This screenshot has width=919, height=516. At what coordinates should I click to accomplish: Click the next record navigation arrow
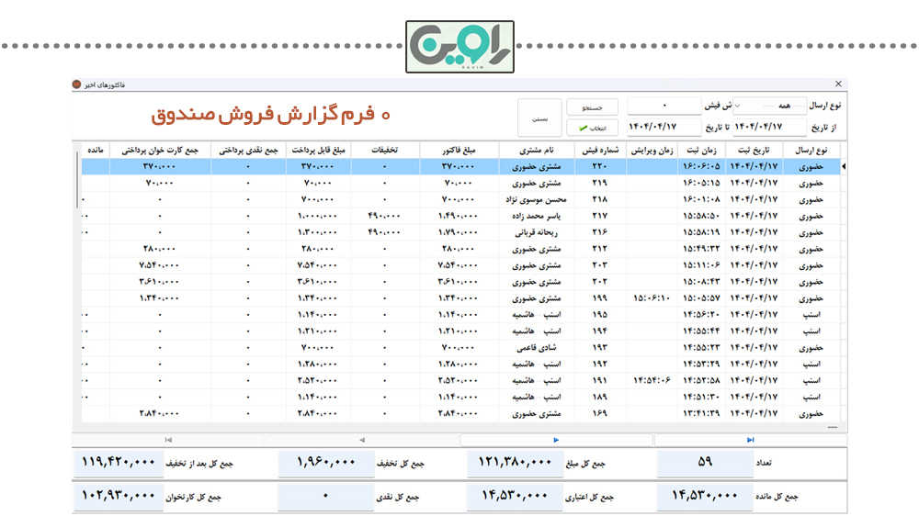pyautogui.click(x=556, y=440)
